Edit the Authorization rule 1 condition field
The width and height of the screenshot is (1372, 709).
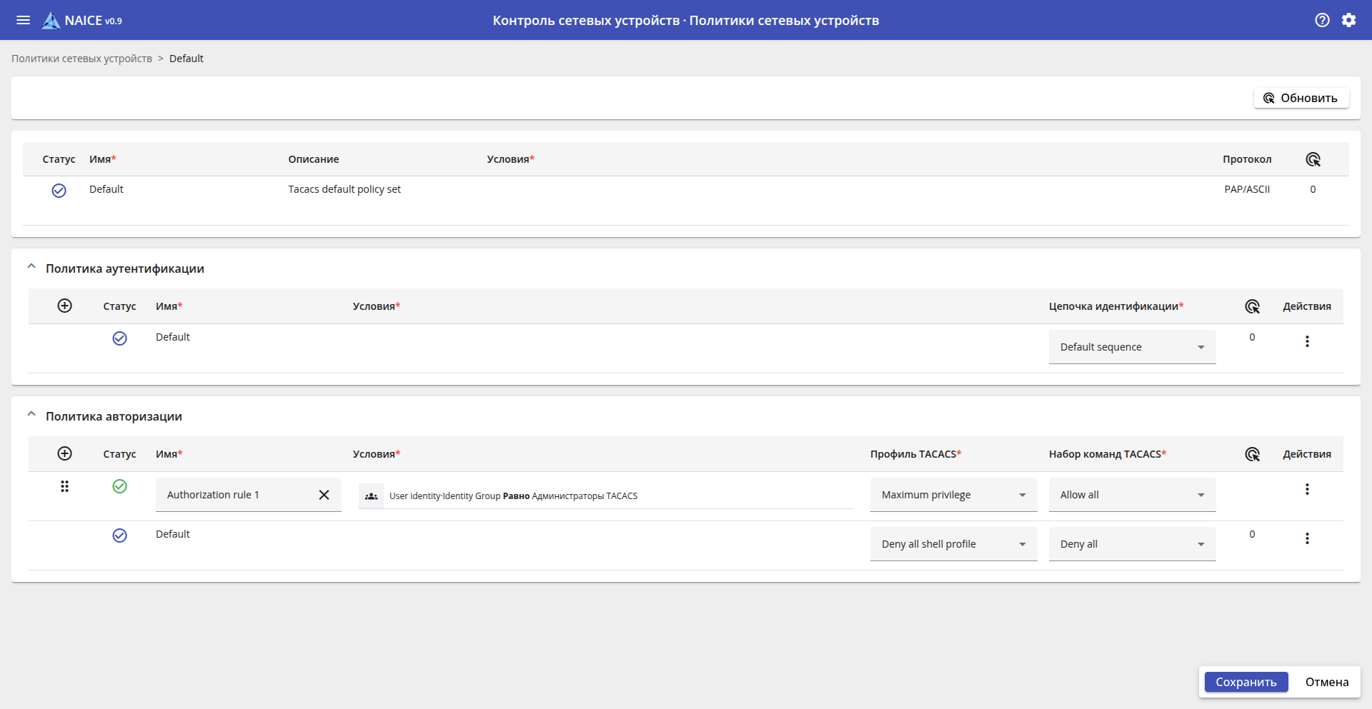pyautogui.click(x=606, y=496)
